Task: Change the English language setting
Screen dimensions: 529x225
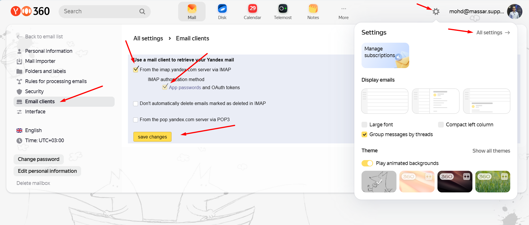Action: coord(29,130)
